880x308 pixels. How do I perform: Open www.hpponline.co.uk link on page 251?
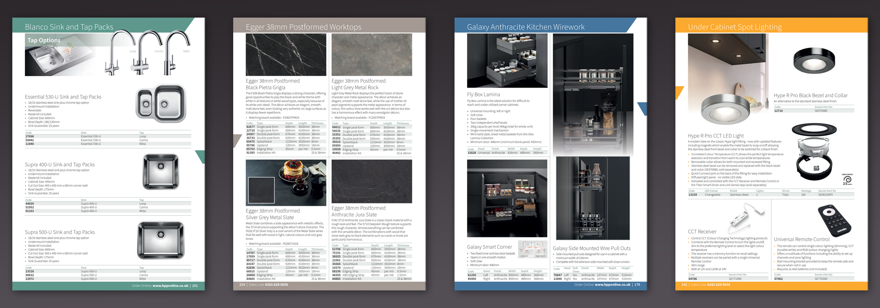point(170,286)
